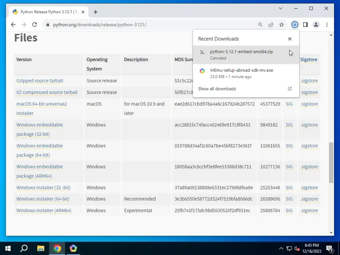Image resolution: width=340 pixels, height=255 pixels.
Task: Open .sigstore link for XZ compressed tarball
Action: pos(309,92)
